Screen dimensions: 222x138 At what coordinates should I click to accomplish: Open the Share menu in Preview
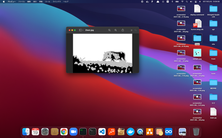[x=123, y=30]
